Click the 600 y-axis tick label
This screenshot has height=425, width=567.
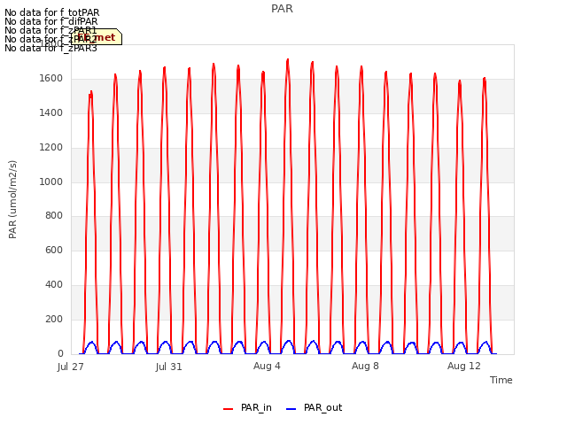(54, 250)
